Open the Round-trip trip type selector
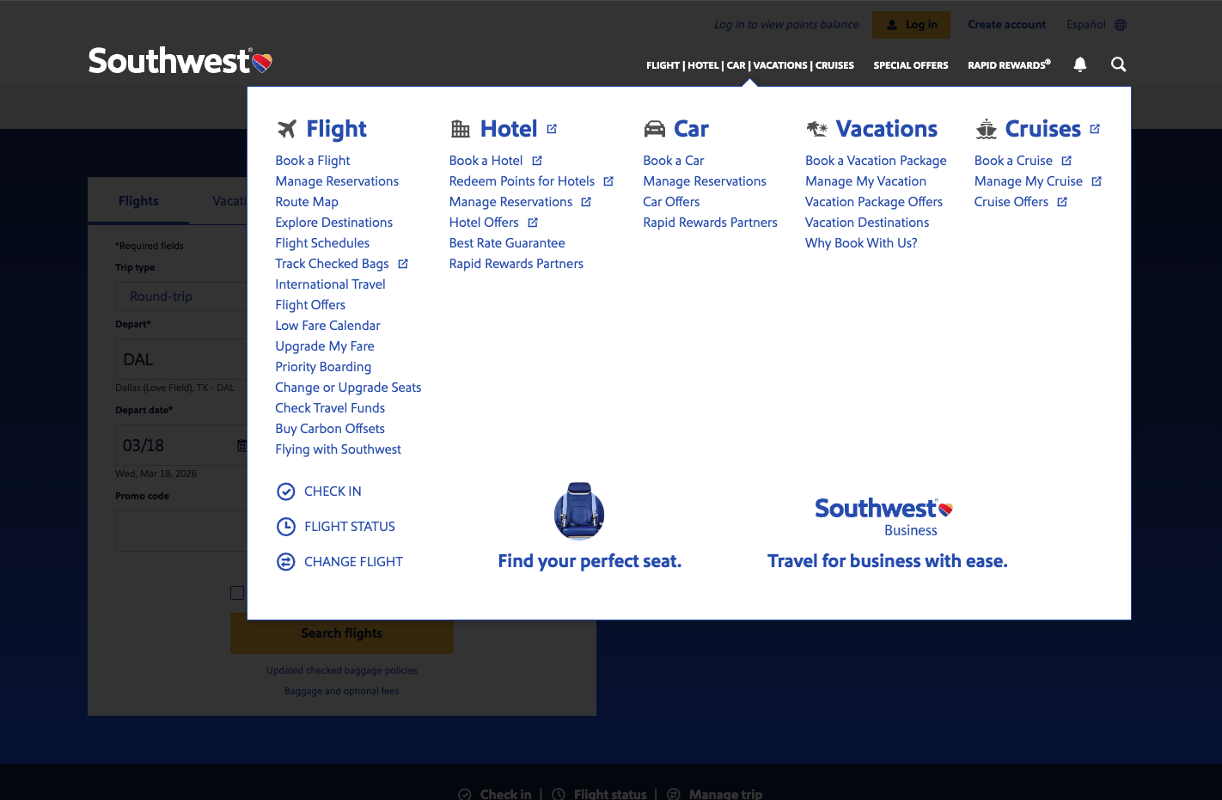This screenshot has height=800, width=1222. point(182,296)
